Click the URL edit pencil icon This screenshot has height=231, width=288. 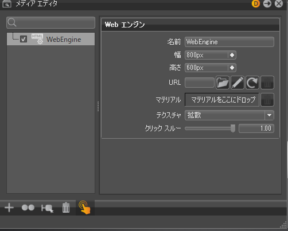[x=238, y=83]
